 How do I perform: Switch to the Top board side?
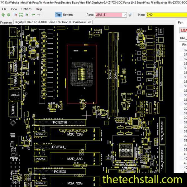click(x=58, y=15)
